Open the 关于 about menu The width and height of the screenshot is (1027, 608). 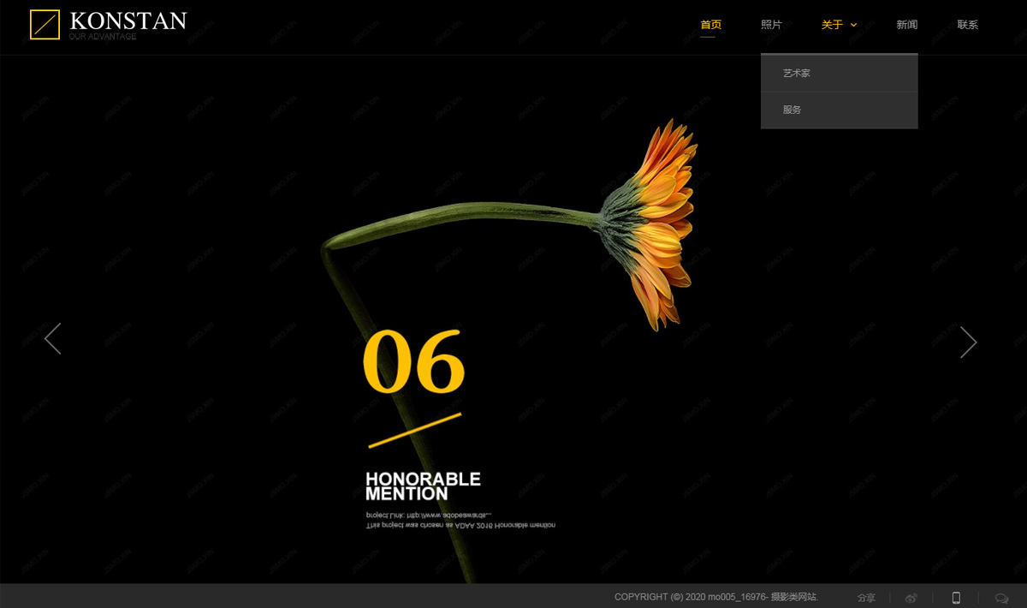[832, 25]
